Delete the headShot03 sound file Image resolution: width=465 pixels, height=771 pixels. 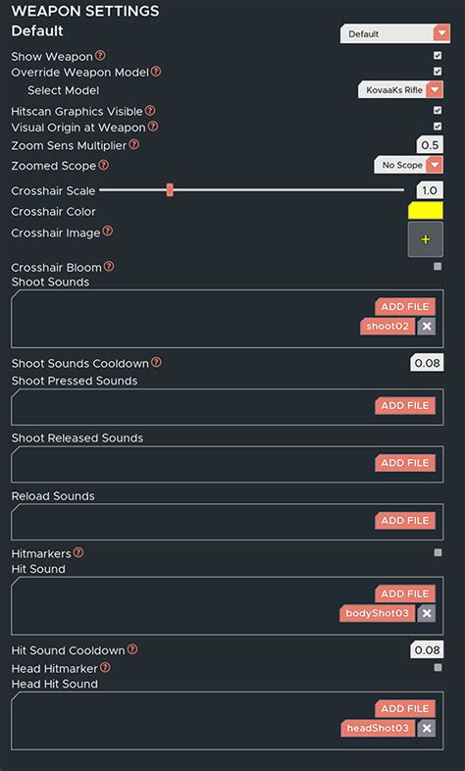(427, 728)
